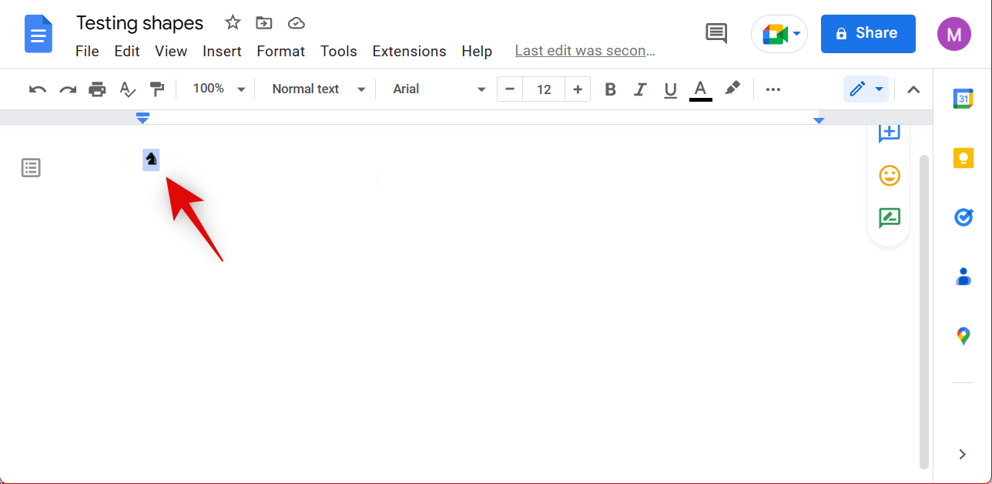Toggle italic formatting
Image resolution: width=992 pixels, height=484 pixels.
coord(640,89)
